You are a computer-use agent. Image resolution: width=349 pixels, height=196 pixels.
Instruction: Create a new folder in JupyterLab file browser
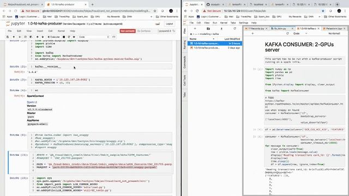208,29
